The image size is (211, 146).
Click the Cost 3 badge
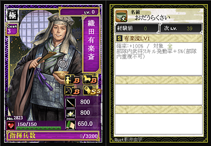click(x=12, y=29)
